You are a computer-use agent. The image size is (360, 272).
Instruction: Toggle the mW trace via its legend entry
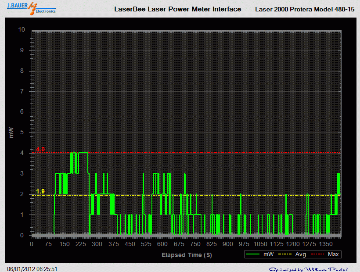point(268,254)
